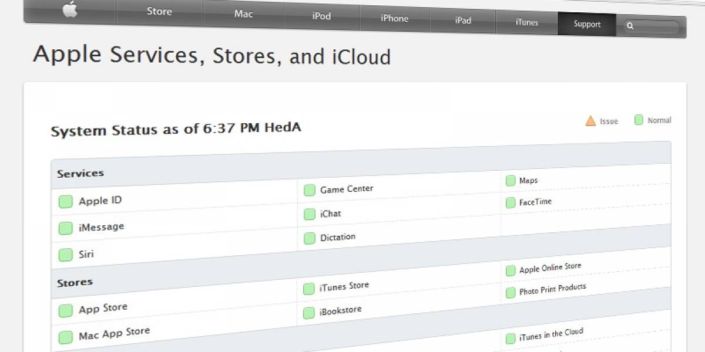This screenshot has height=352, width=705.
Task: Click the green status icon beside iMessage
Action: 65,228
